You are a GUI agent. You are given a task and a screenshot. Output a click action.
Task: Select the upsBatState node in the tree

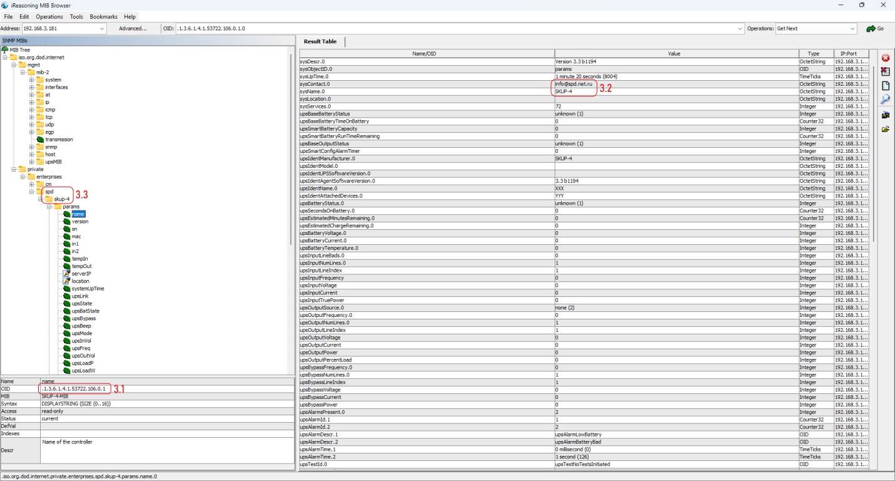click(85, 311)
